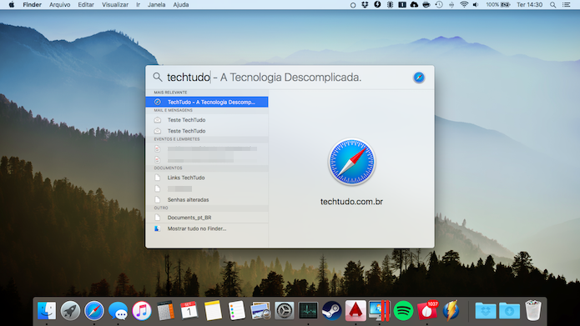This screenshot has height=326, width=580.
Task: Open the Arquivo menu
Action: coord(59,5)
